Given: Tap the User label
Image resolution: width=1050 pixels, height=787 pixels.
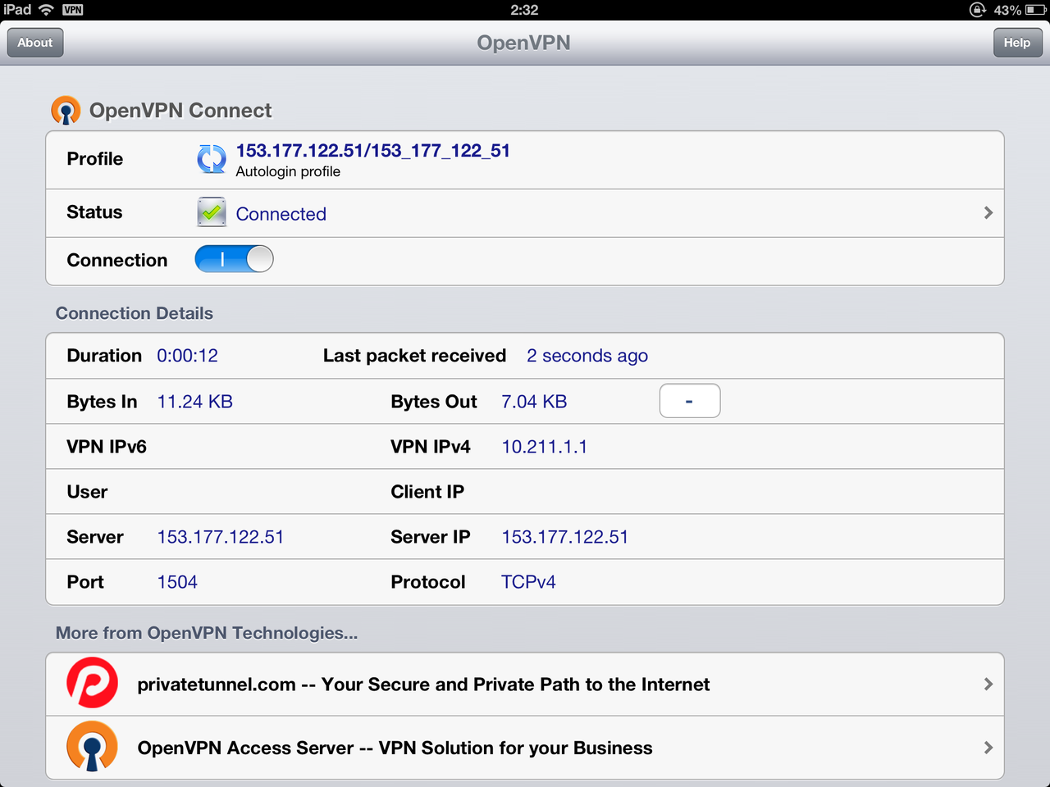Looking at the screenshot, I should pos(87,492).
